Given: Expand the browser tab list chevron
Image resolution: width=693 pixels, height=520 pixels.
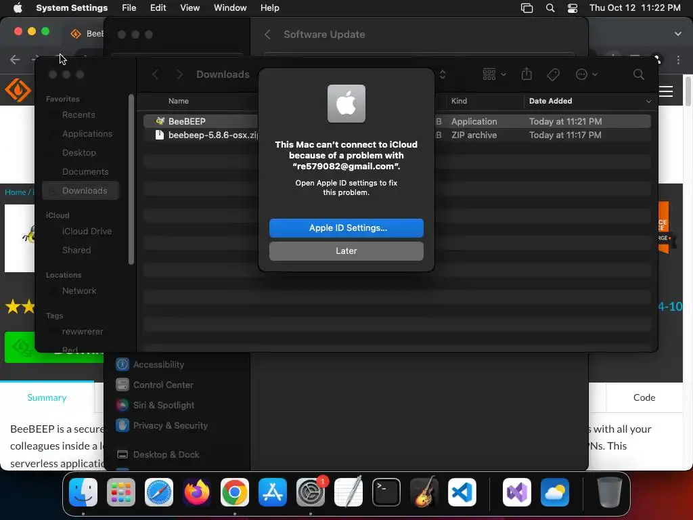Looking at the screenshot, I should (x=678, y=34).
